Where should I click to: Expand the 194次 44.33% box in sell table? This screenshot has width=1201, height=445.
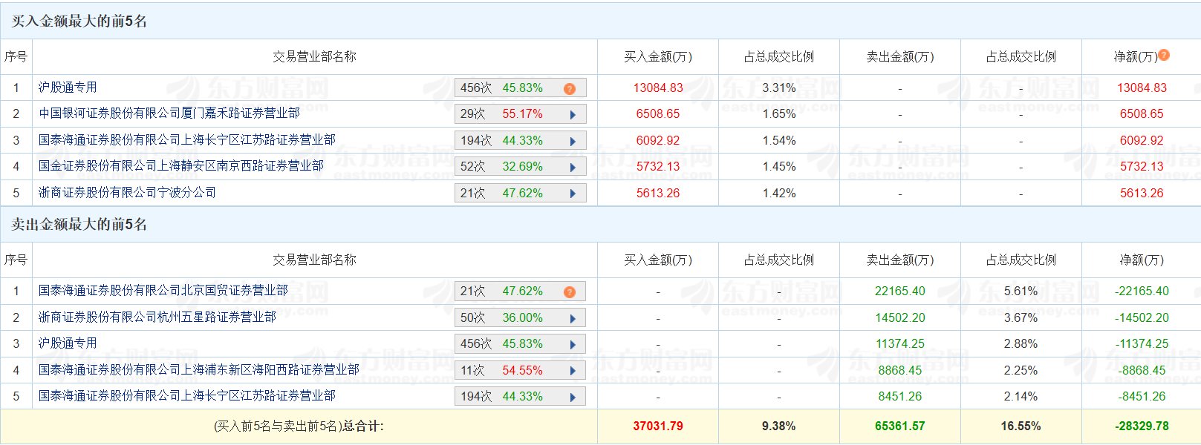point(520,397)
